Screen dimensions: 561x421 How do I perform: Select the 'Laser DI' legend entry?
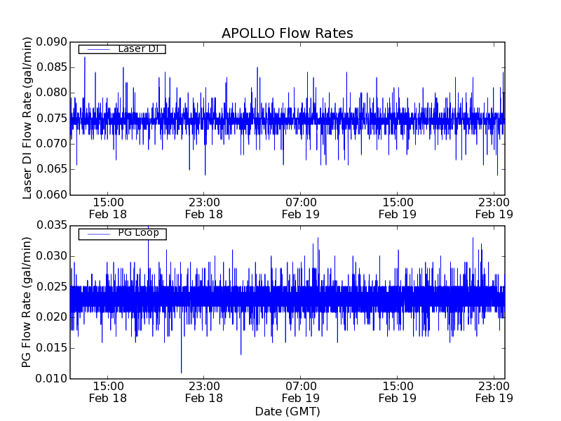point(138,49)
